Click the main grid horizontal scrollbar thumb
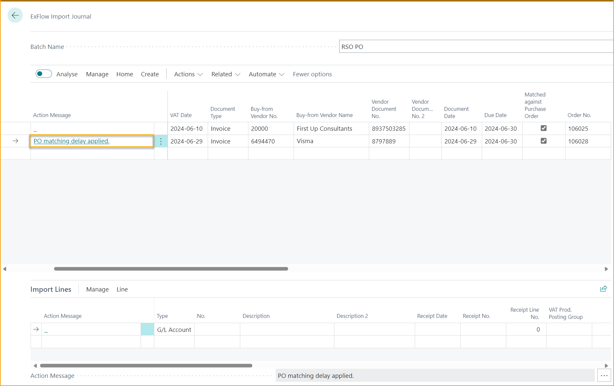The width and height of the screenshot is (614, 386). coord(171,269)
